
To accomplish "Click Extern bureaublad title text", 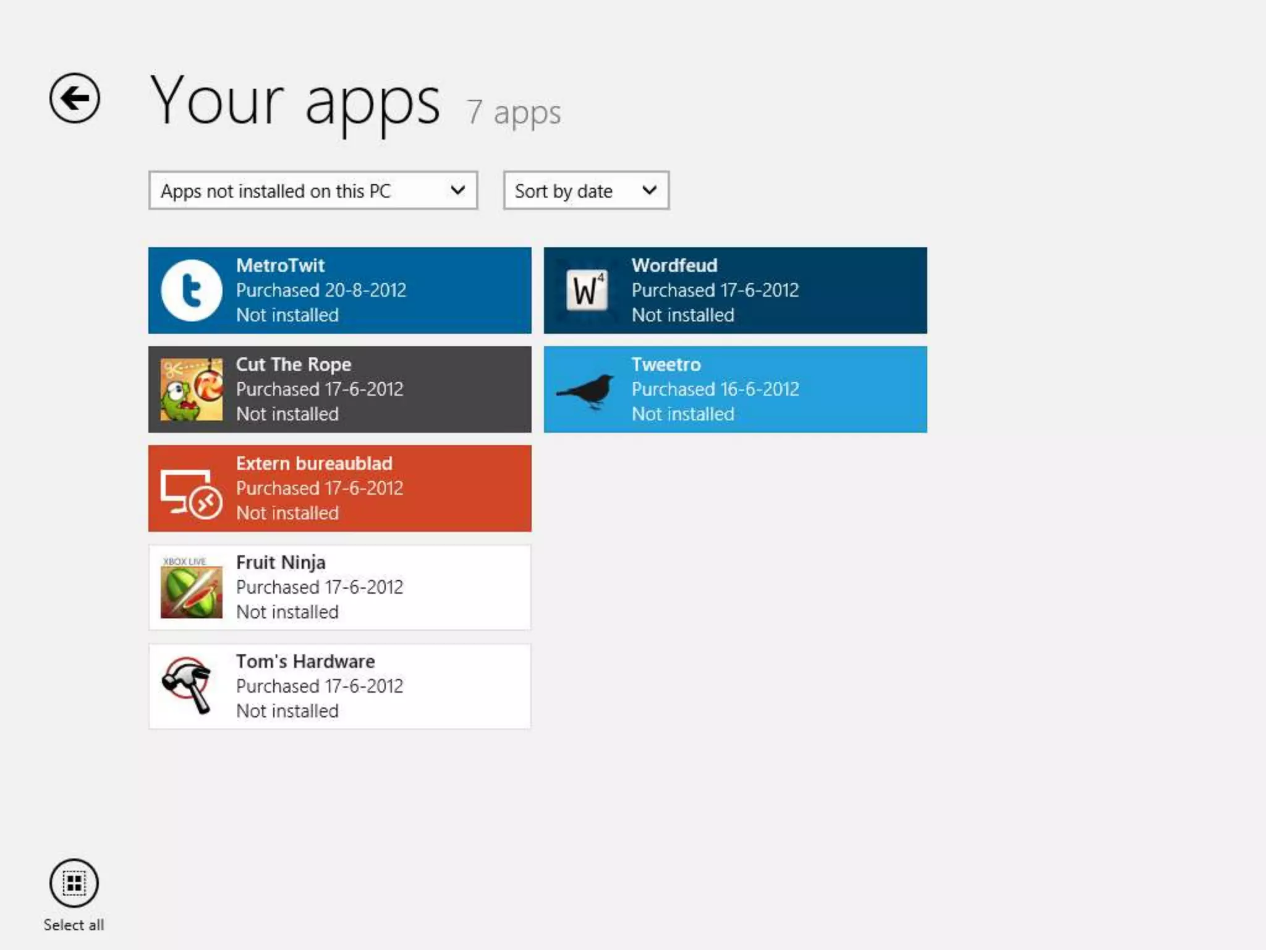I will point(314,463).
